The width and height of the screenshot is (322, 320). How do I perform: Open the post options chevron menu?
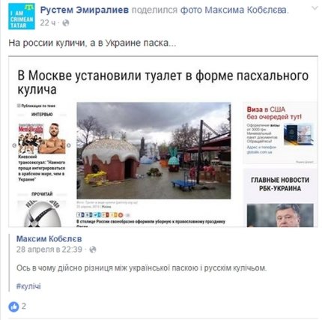pyautogui.click(x=315, y=8)
